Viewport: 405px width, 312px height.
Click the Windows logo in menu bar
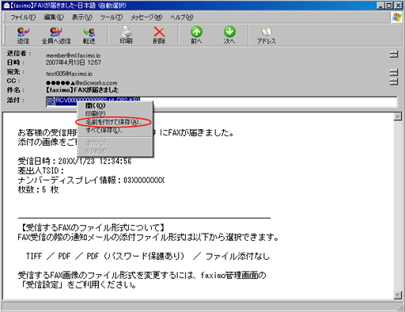tap(397, 17)
